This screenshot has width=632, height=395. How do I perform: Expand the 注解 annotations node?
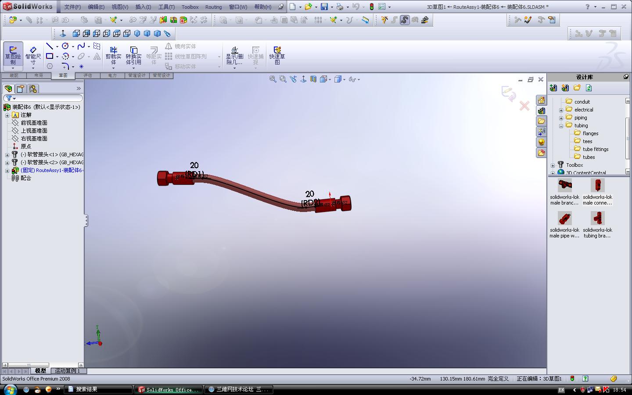pyautogui.click(x=7, y=115)
